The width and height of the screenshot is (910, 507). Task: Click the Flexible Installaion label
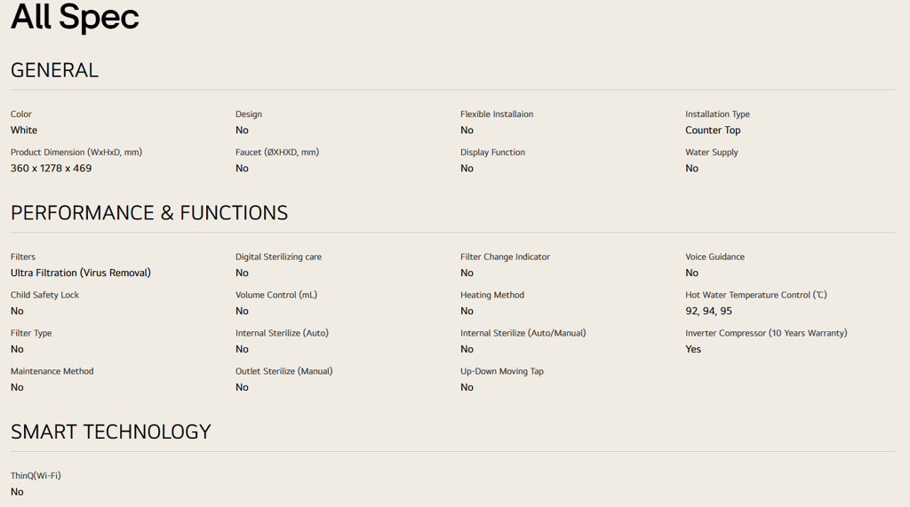tap(497, 115)
